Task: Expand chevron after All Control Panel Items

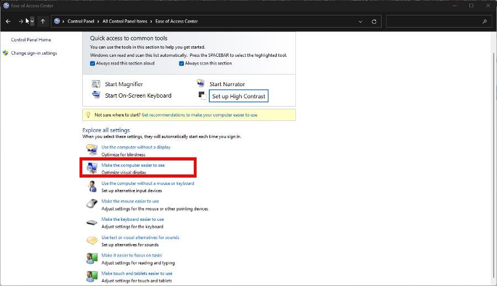Action: pos(151,21)
